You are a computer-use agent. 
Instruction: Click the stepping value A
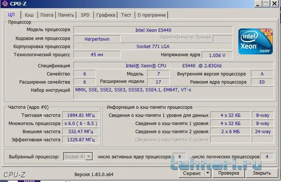pos(262,74)
